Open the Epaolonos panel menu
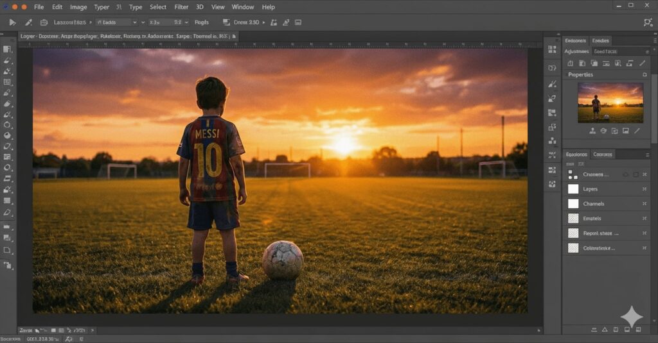 click(648, 155)
